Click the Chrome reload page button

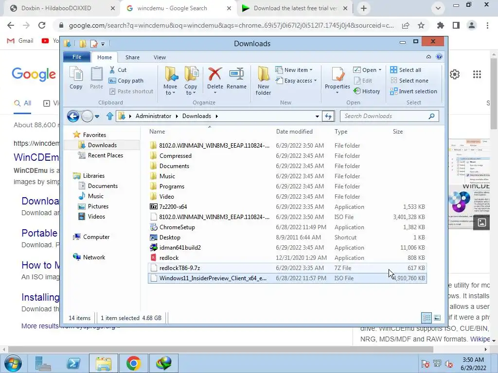pos(42,25)
